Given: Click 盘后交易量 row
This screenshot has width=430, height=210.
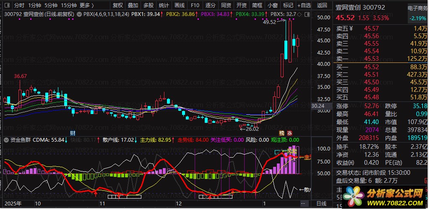Looking at the screenshot, I should pyautogui.click(x=367, y=180).
